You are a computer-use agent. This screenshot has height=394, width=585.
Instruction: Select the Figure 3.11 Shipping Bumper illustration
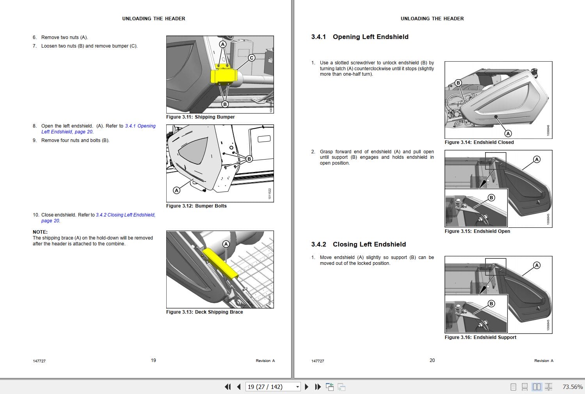[220, 73]
